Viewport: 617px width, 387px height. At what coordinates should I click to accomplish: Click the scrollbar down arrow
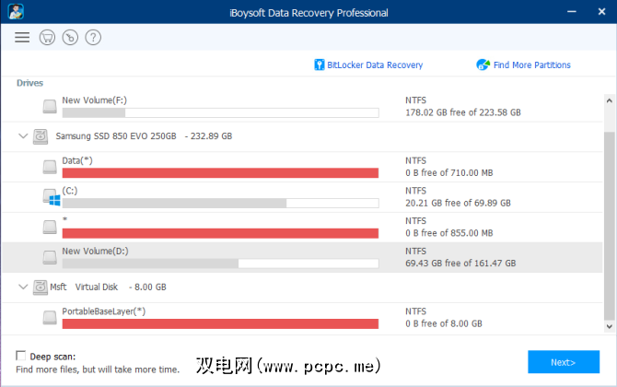tap(609, 326)
